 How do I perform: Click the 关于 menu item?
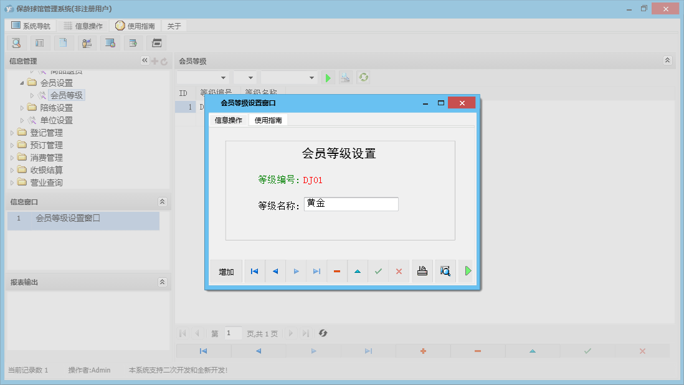[x=173, y=26]
